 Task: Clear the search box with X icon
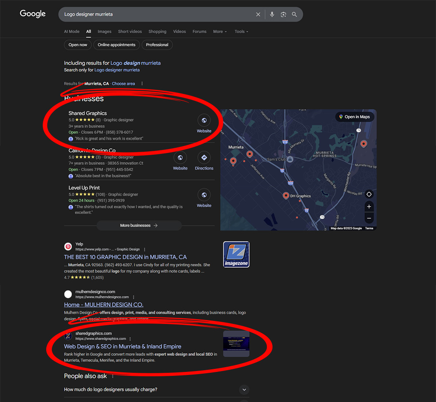tap(258, 14)
